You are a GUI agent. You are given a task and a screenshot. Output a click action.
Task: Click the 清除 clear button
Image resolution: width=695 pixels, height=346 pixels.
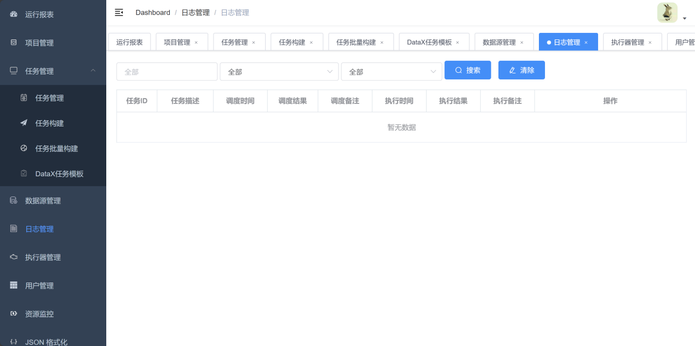pyautogui.click(x=521, y=70)
